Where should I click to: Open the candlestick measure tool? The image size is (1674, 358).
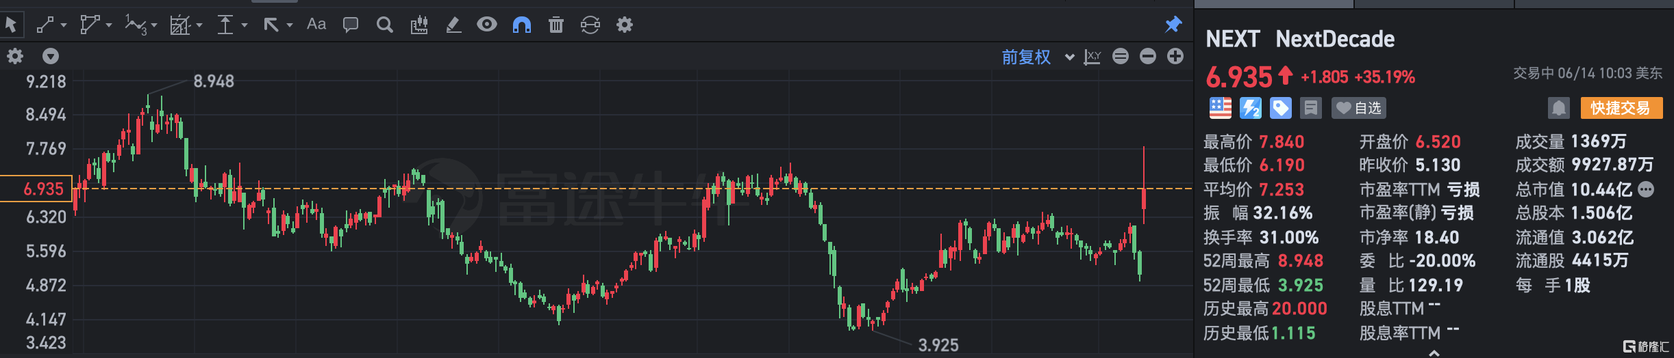click(x=419, y=25)
